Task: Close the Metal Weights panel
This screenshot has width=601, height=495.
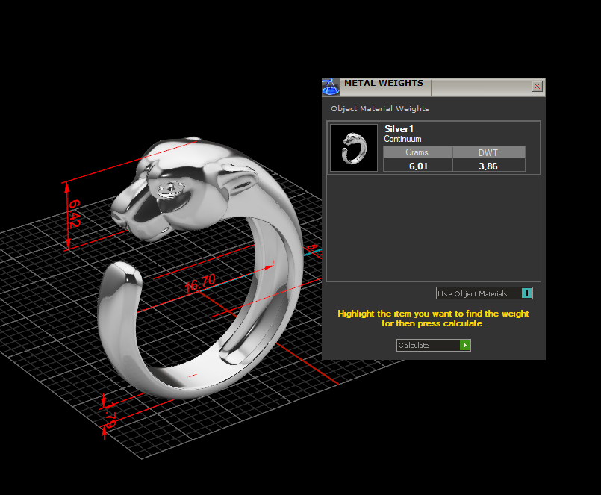Action: pos(537,87)
